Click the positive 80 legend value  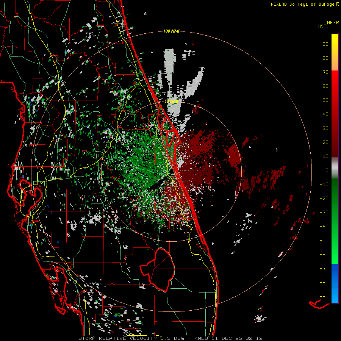325,58
